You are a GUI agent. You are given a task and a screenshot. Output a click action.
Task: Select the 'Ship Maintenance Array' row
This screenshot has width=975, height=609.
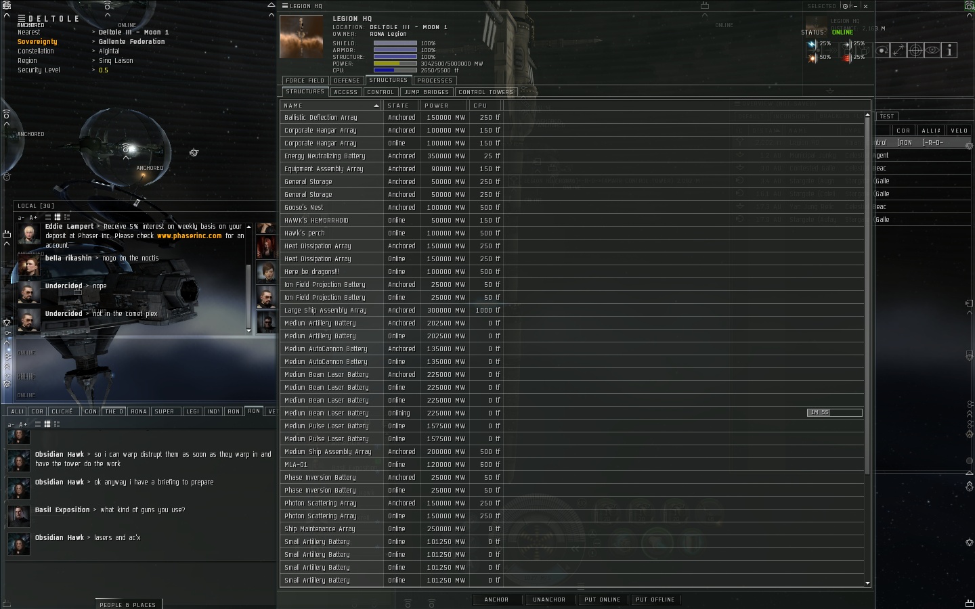[x=572, y=529]
